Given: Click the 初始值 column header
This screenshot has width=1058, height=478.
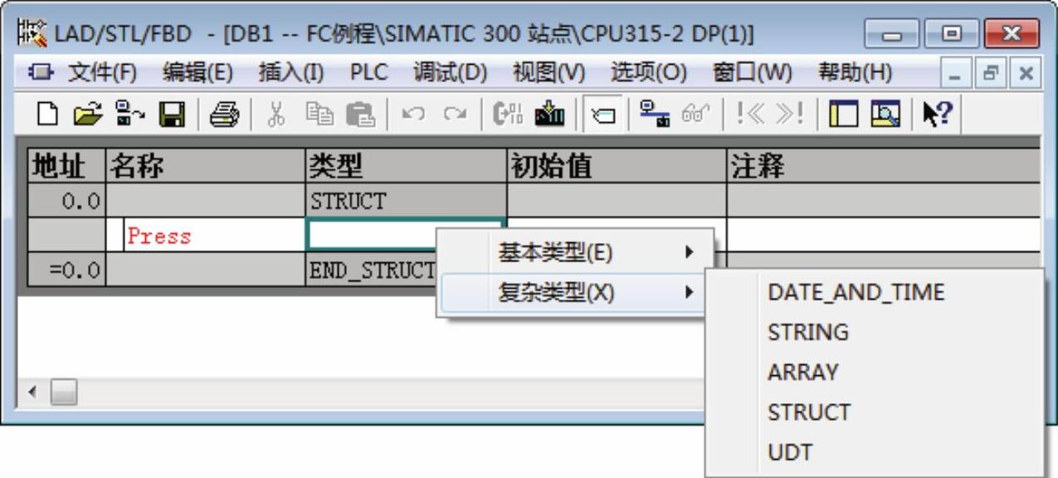Looking at the screenshot, I should [617, 167].
